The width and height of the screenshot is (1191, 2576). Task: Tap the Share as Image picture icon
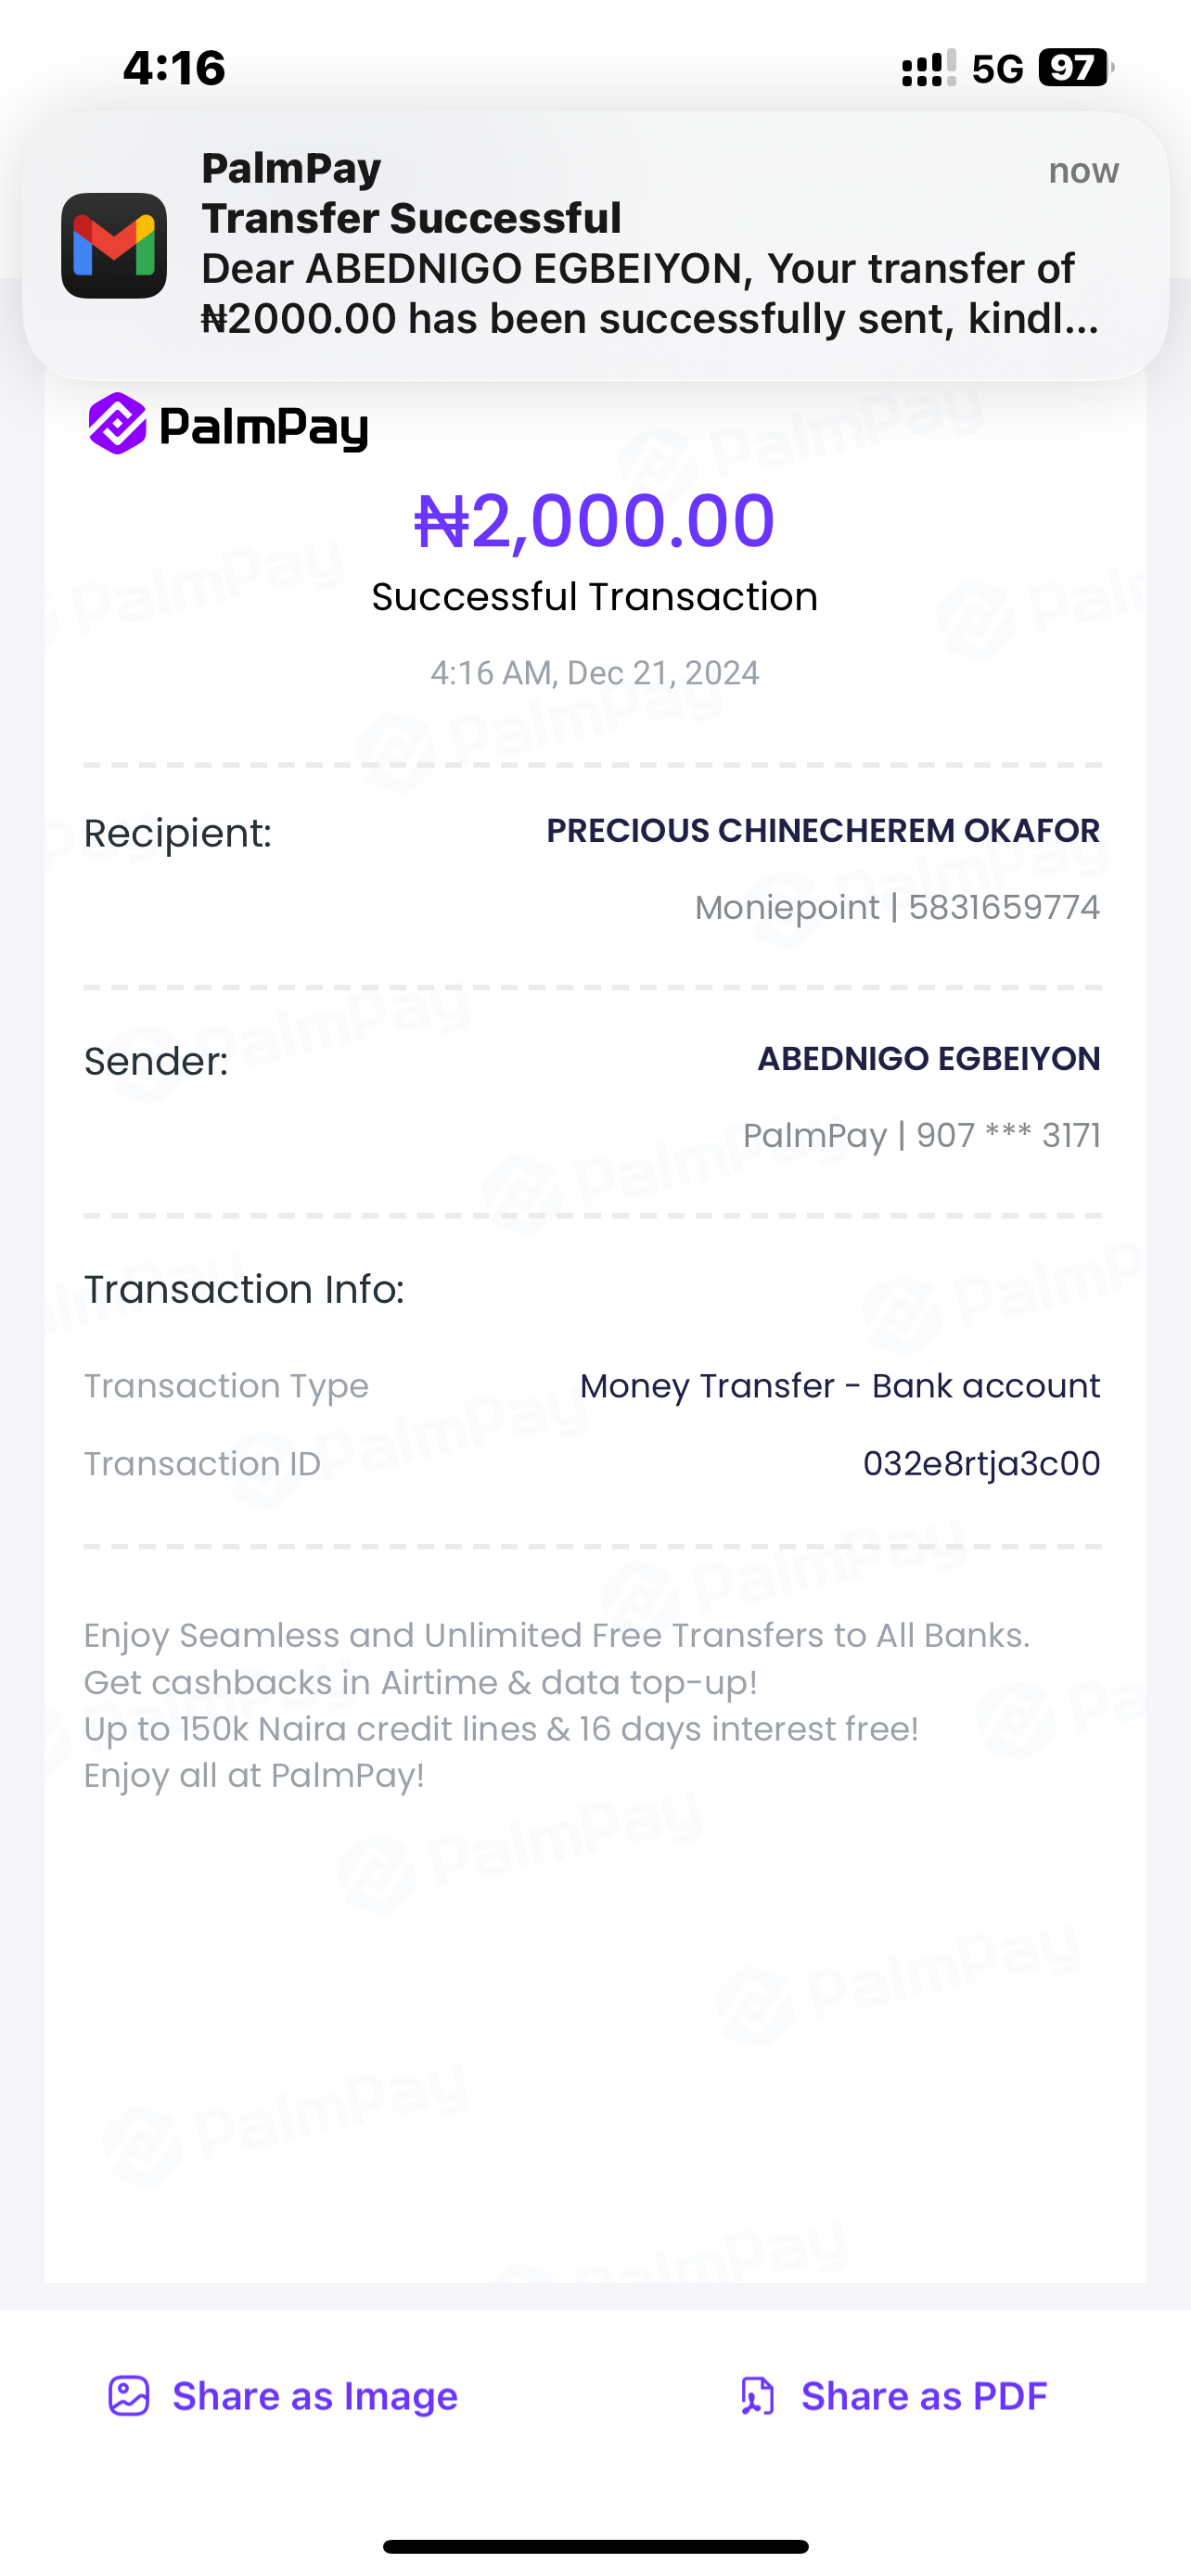(x=129, y=2396)
